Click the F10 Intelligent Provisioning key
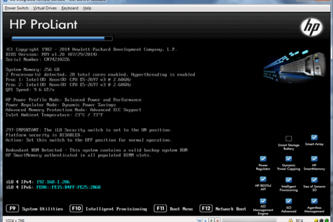This screenshot has width=333, height=222. tap(76, 208)
